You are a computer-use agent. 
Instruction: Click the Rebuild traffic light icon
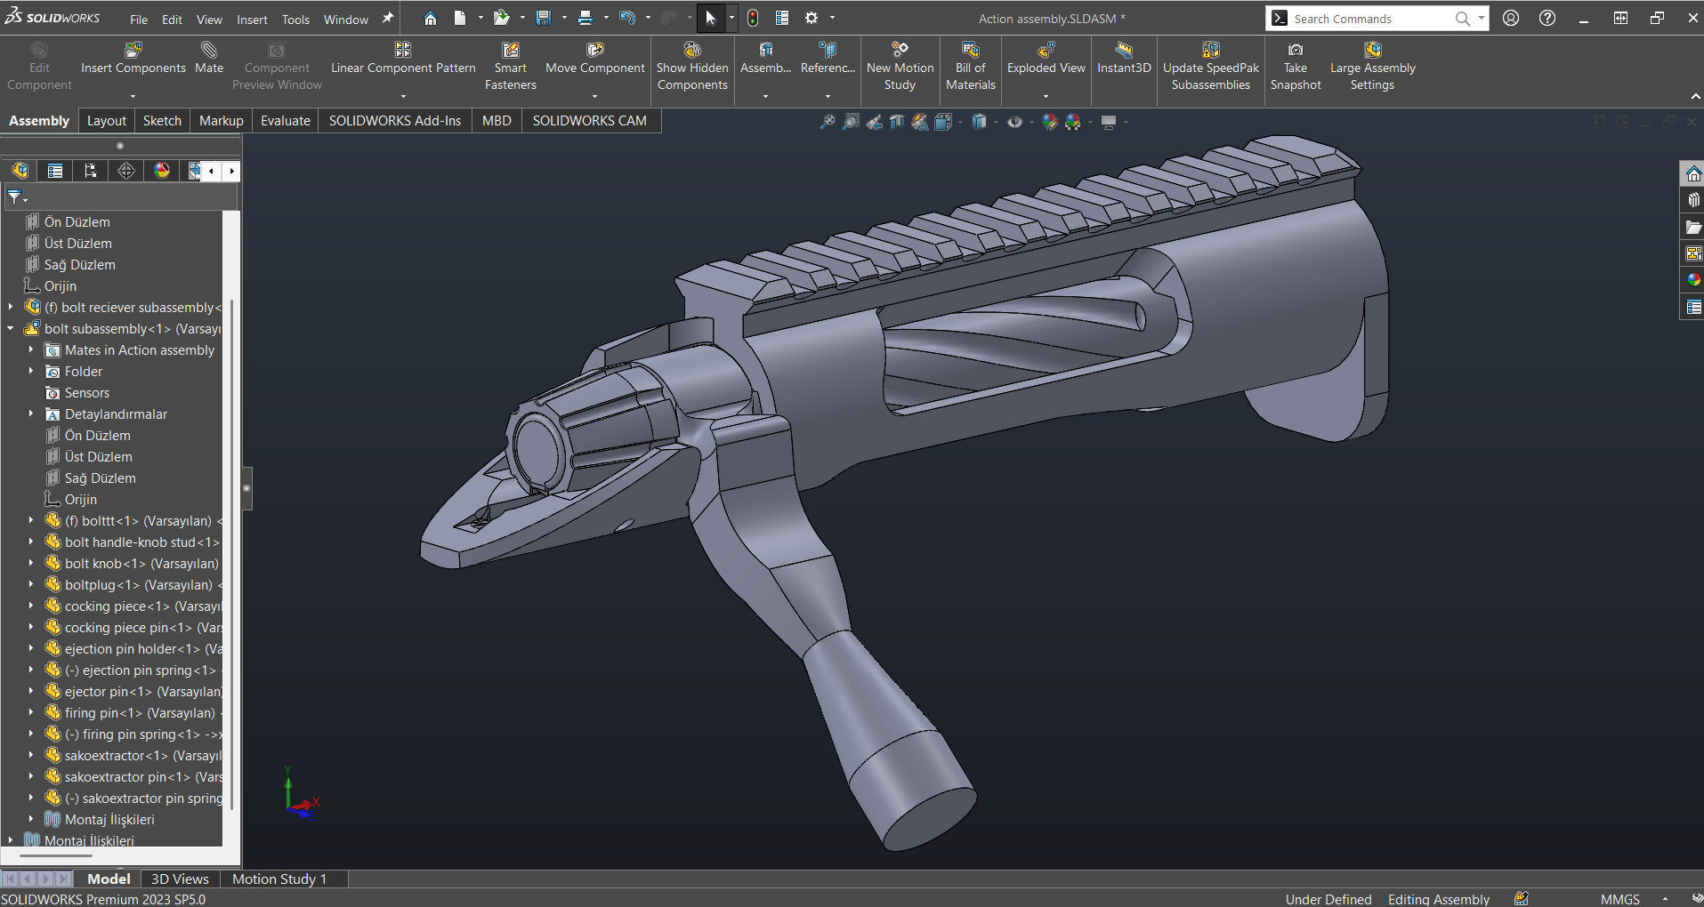click(753, 18)
